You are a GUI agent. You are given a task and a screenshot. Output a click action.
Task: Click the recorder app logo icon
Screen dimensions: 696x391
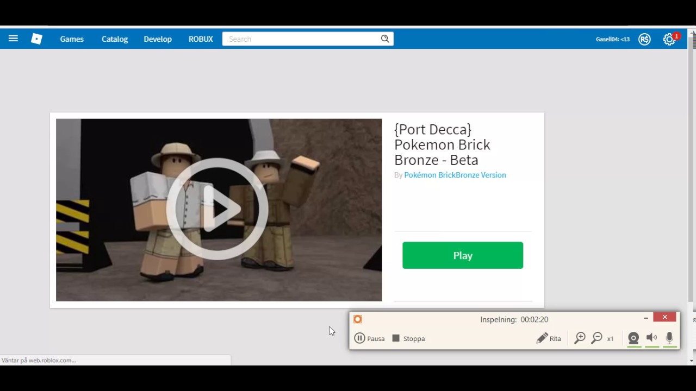pyautogui.click(x=358, y=319)
